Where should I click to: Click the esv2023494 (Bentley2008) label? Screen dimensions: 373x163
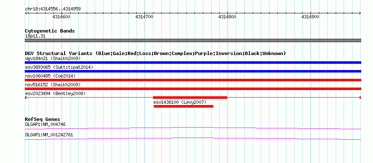[55, 93]
